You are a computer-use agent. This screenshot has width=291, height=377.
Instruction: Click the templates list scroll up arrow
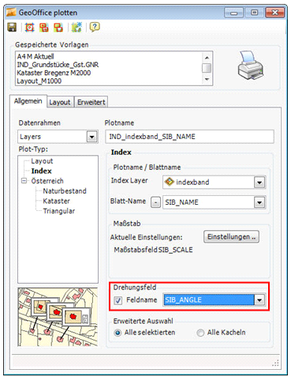[x=207, y=58]
